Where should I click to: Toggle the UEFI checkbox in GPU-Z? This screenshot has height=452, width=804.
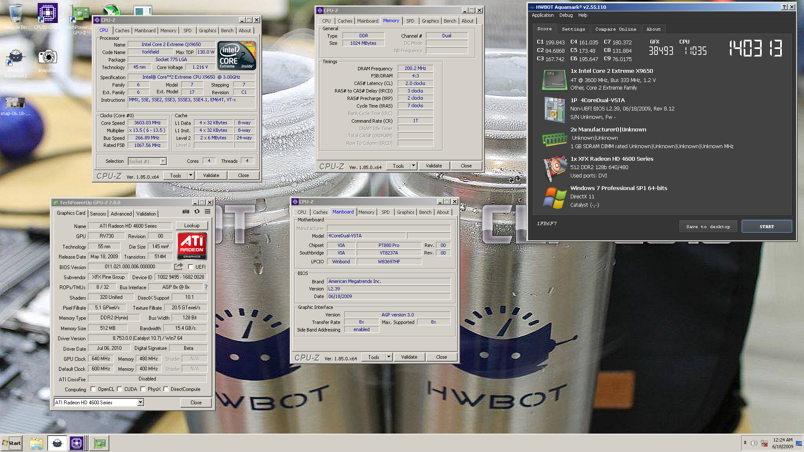(x=191, y=267)
